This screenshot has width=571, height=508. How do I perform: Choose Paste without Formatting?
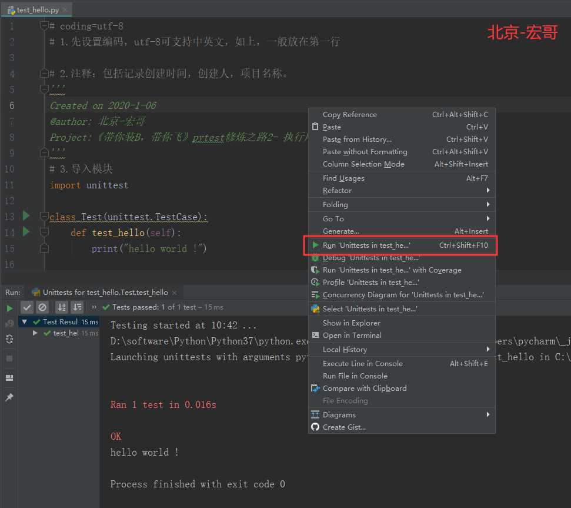(x=402, y=152)
